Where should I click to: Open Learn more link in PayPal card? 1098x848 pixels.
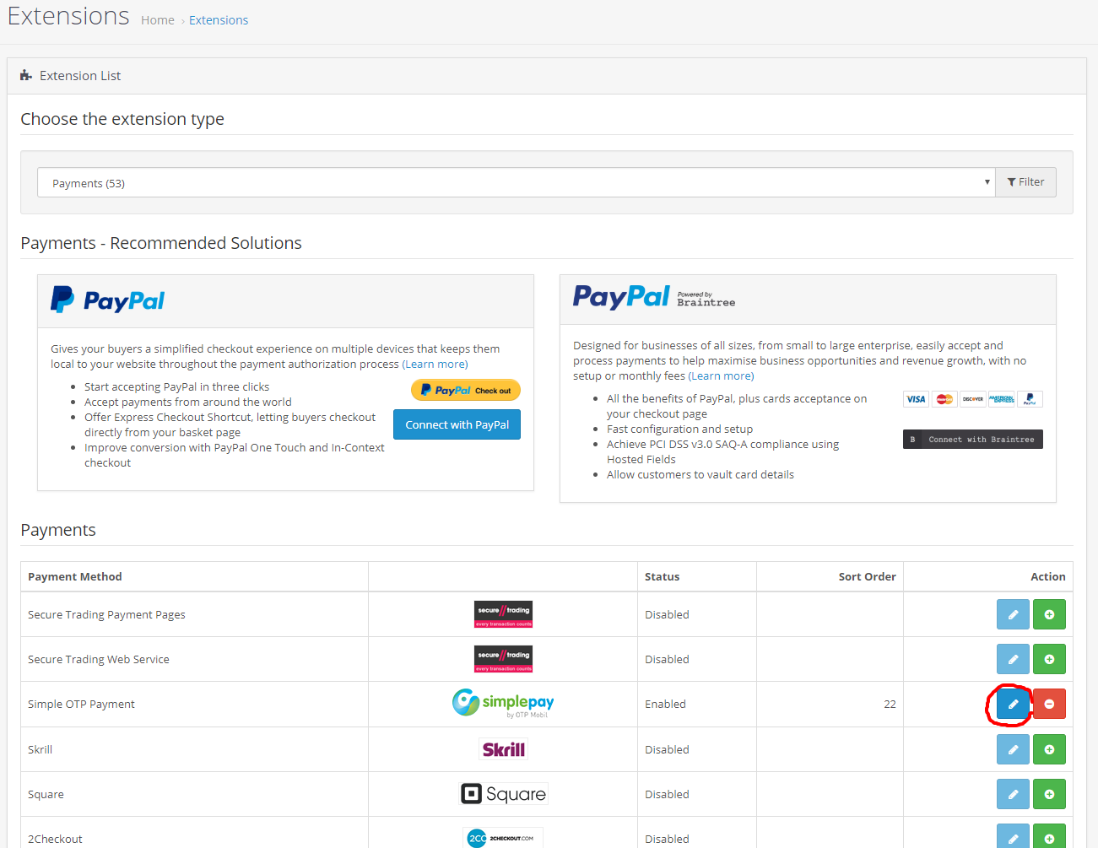(435, 364)
